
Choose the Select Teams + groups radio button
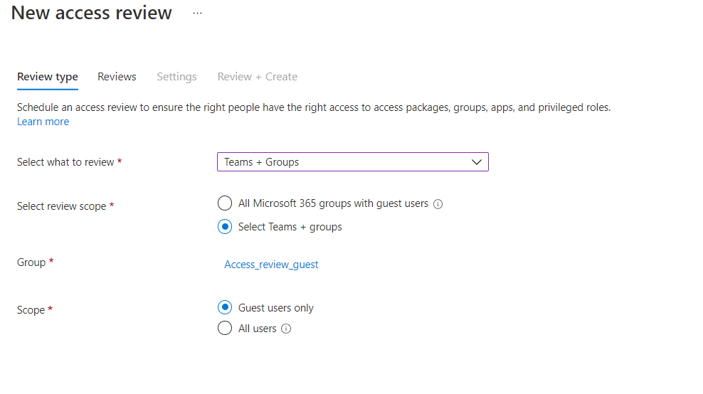point(225,227)
